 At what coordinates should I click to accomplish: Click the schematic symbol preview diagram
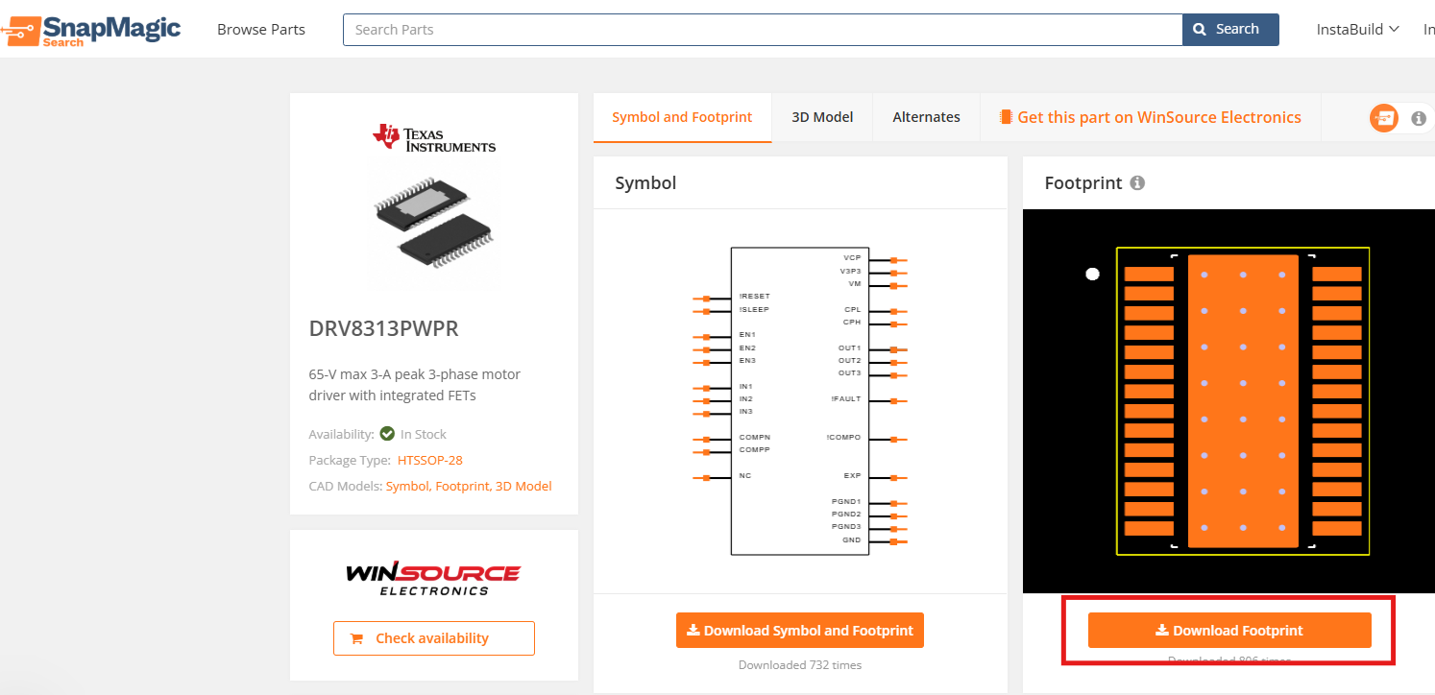tap(800, 400)
